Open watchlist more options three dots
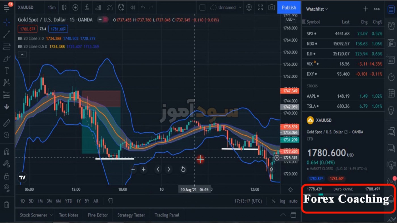 tap(377, 9)
